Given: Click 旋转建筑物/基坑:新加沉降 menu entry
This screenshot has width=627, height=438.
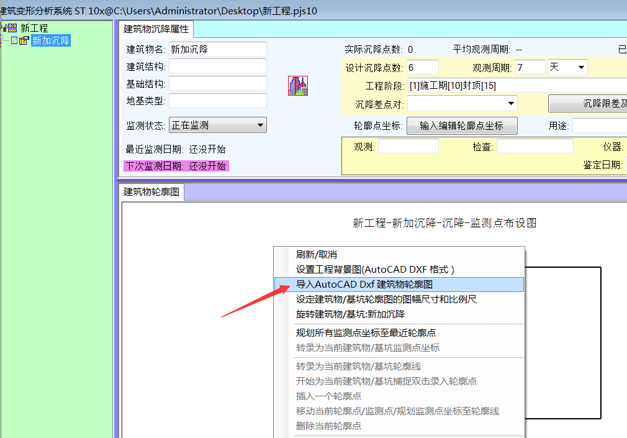Looking at the screenshot, I should (x=350, y=314).
